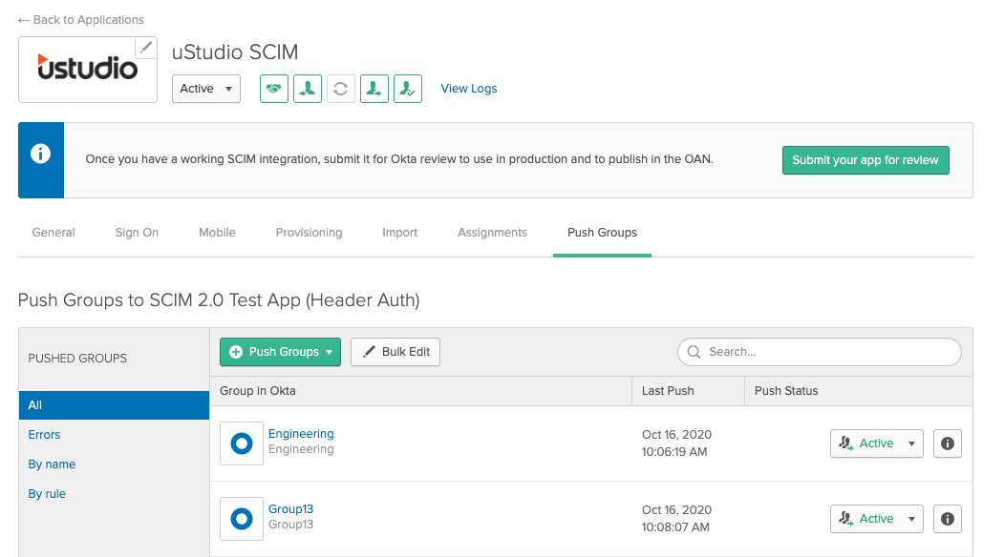Open Engineering push status Active dropdown
Viewport: 1004px width, 557px height.
pyautogui.click(x=877, y=444)
